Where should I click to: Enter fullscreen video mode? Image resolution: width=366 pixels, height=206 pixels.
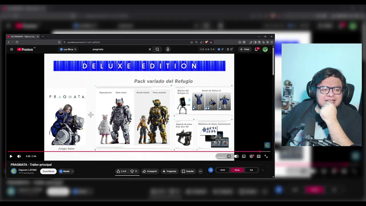266,156
